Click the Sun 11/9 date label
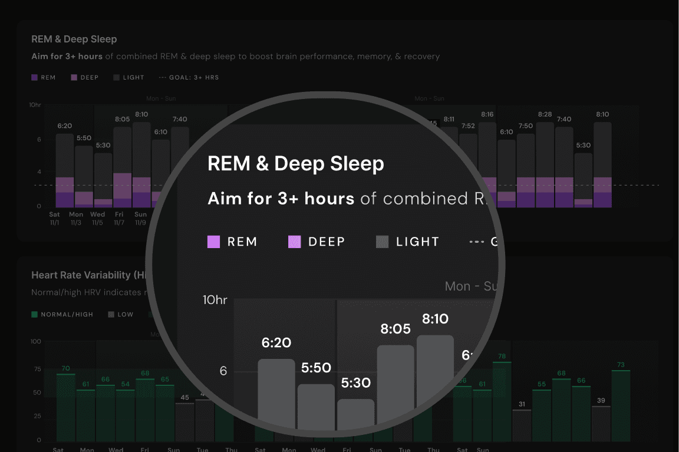Image resolution: width=679 pixels, height=452 pixels. [x=140, y=218]
